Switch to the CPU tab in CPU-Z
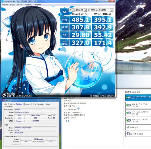151x149 pixels. 6,104
